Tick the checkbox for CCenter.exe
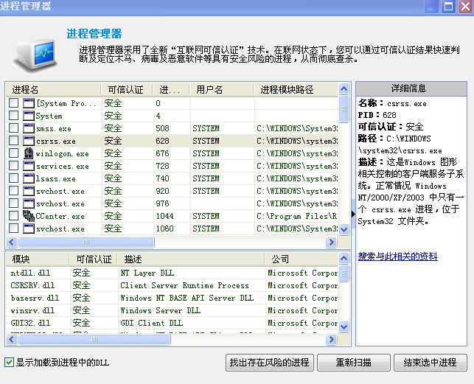 tap(13, 215)
